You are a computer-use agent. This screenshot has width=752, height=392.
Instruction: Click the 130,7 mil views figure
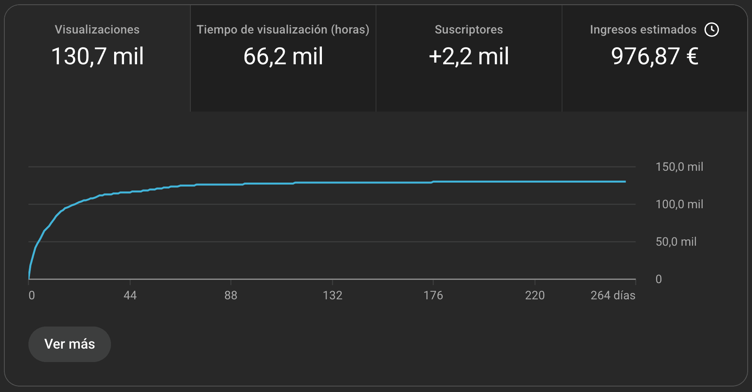pyautogui.click(x=97, y=56)
